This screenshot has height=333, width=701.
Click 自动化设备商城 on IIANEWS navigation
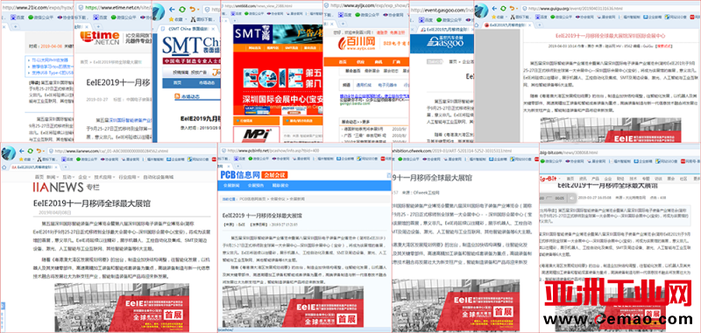point(158,177)
